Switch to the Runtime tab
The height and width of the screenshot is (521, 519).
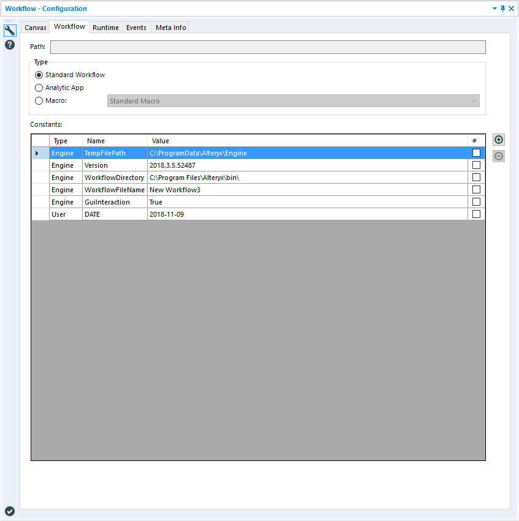tap(105, 27)
